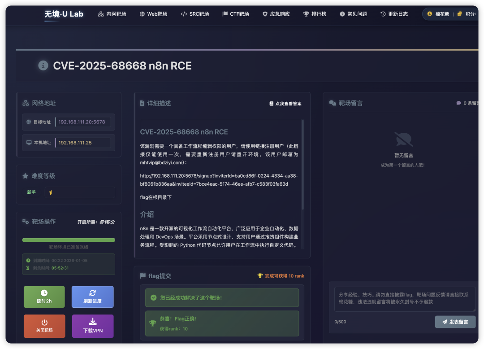This screenshot has width=484, height=349.
Task: Click the 下载VPN download button
Action: tap(93, 326)
